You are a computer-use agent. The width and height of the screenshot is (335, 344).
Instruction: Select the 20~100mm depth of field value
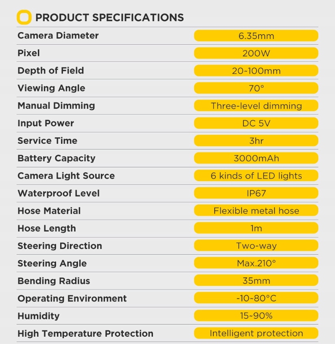(x=256, y=71)
